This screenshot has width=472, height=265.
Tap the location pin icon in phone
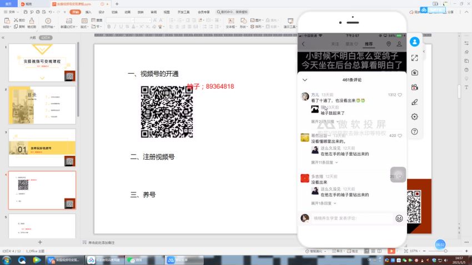pyautogui.click(x=389, y=44)
